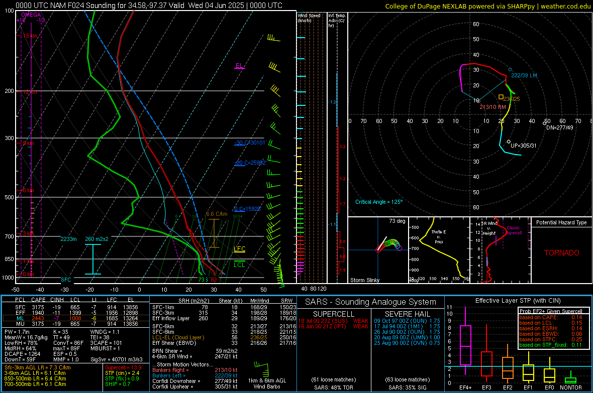Select the magenta 'OMEGA' label on the skew-T
Viewport: 593px width, 393px height.
pos(31,15)
